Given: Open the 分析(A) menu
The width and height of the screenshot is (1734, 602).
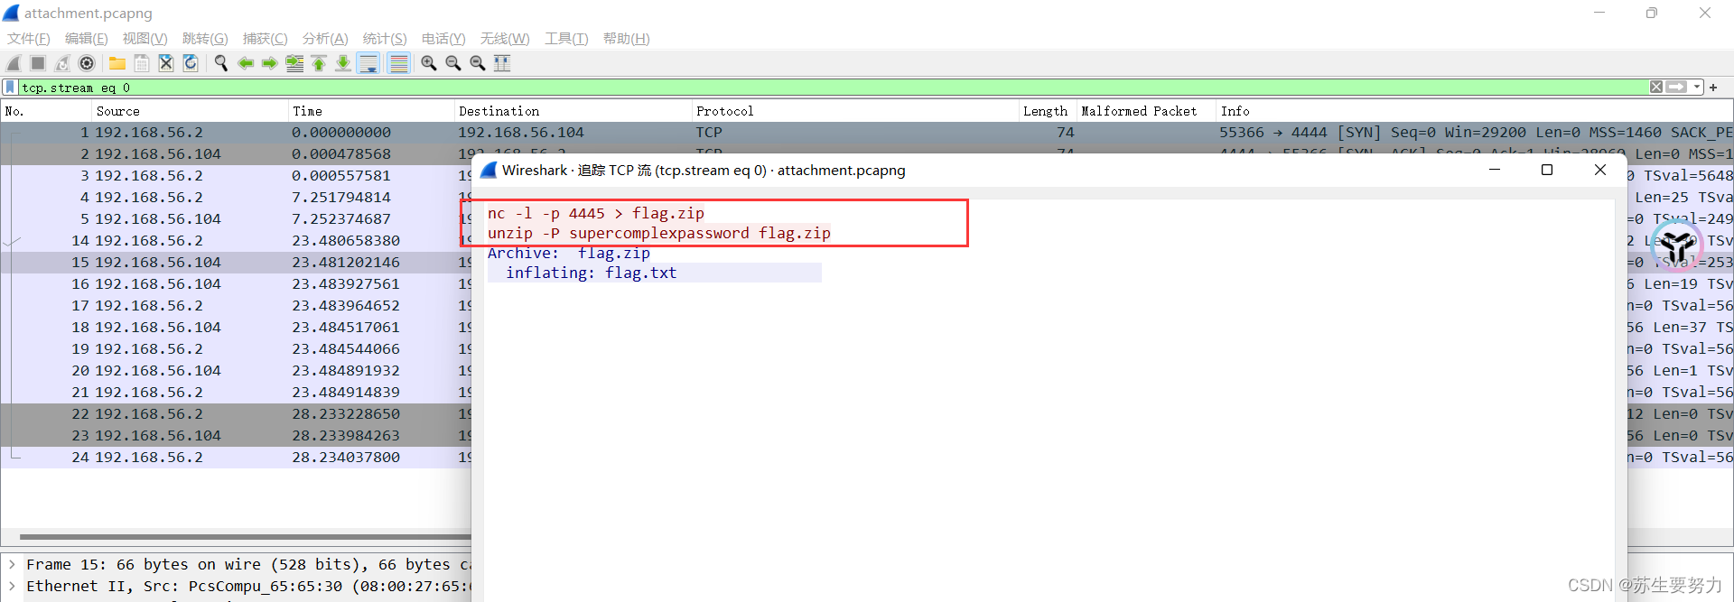Looking at the screenshot, I should [x=325, y=39].
